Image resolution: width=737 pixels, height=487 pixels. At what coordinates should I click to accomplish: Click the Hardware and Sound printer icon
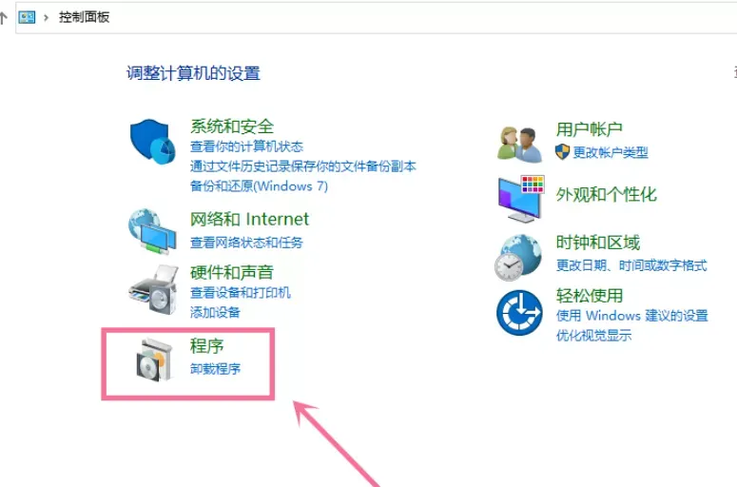pos(154,289)
